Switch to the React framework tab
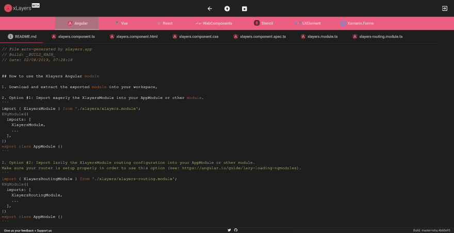 164,23
